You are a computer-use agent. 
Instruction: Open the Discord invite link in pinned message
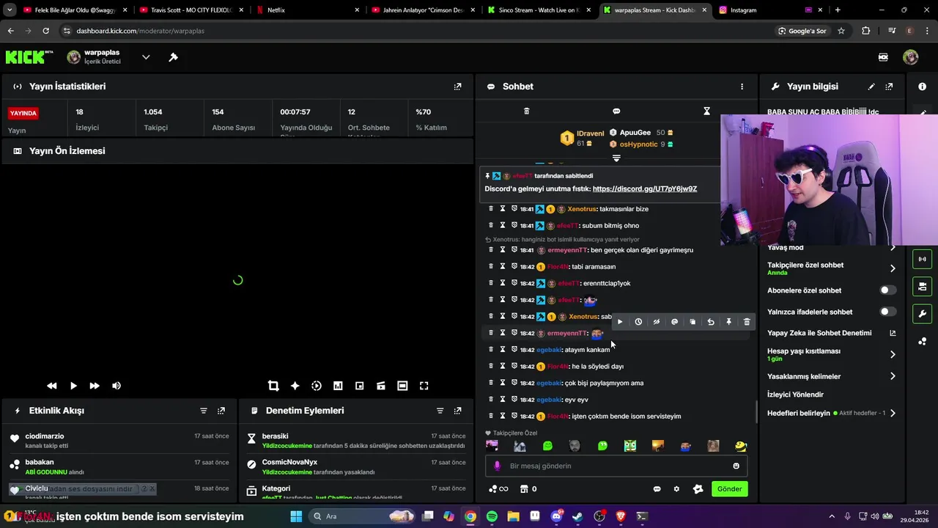(644, 188)
